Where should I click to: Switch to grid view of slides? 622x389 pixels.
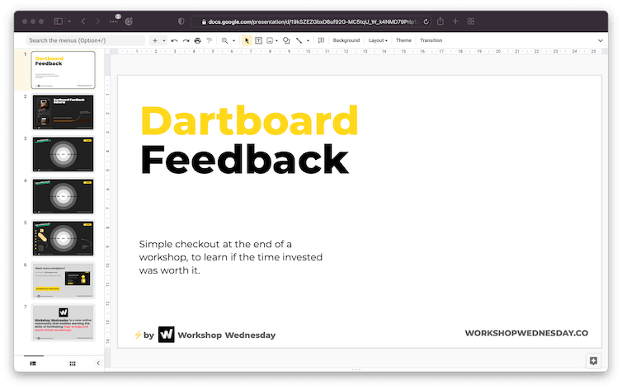coord(72,363)
